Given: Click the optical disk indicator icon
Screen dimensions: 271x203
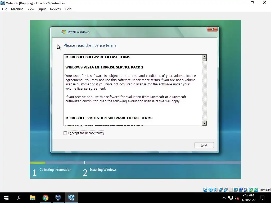Looking at the screenshot, I should [210, 190].
